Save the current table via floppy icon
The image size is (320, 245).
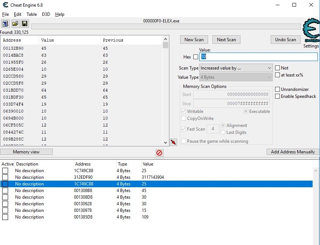point(25,24)
